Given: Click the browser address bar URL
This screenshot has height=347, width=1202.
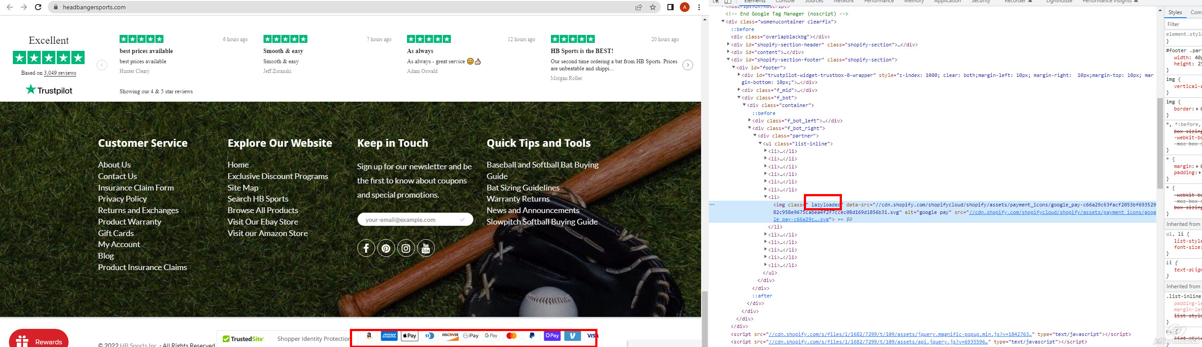Looking at the screenshot, I should [x=94, y=7].
